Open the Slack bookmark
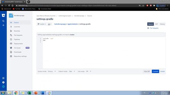The image size is (170, 95). point(45,9)
